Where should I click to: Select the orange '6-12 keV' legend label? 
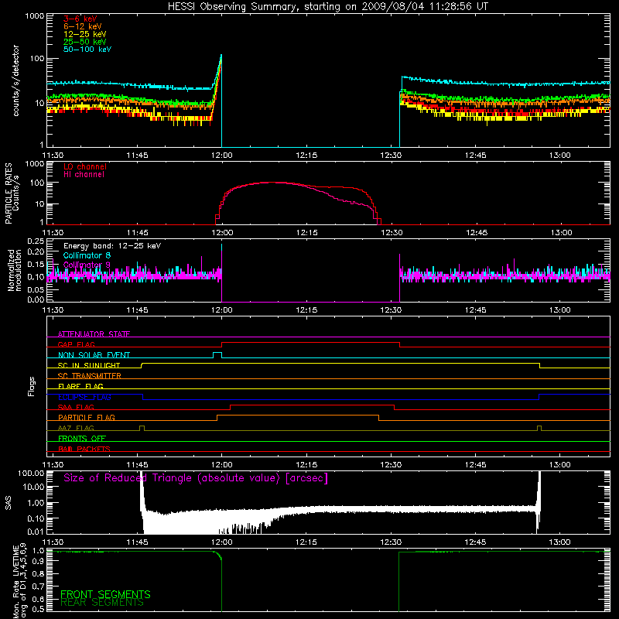pos(83,26)
